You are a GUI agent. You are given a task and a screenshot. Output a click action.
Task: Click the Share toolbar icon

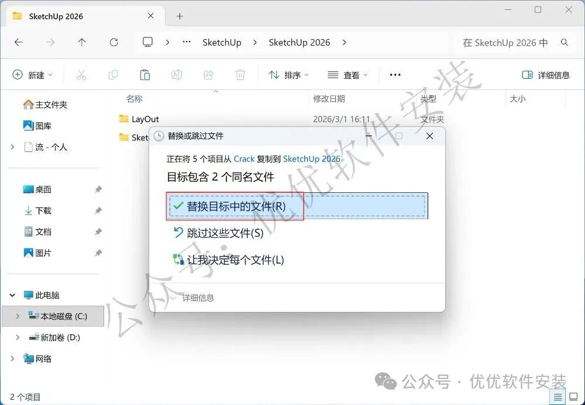click(209, 75)
